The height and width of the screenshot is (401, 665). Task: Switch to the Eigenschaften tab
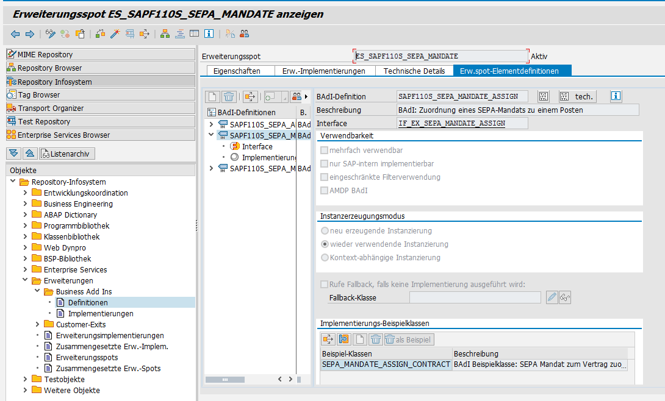[x=237, y=71]
